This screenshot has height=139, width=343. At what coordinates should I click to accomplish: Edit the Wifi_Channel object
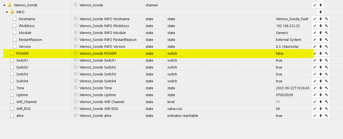point(315,102)
